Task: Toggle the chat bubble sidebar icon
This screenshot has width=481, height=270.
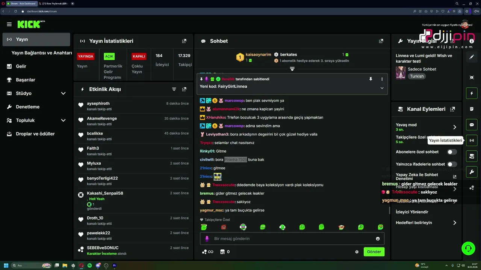Action: (x=472, y=125)
